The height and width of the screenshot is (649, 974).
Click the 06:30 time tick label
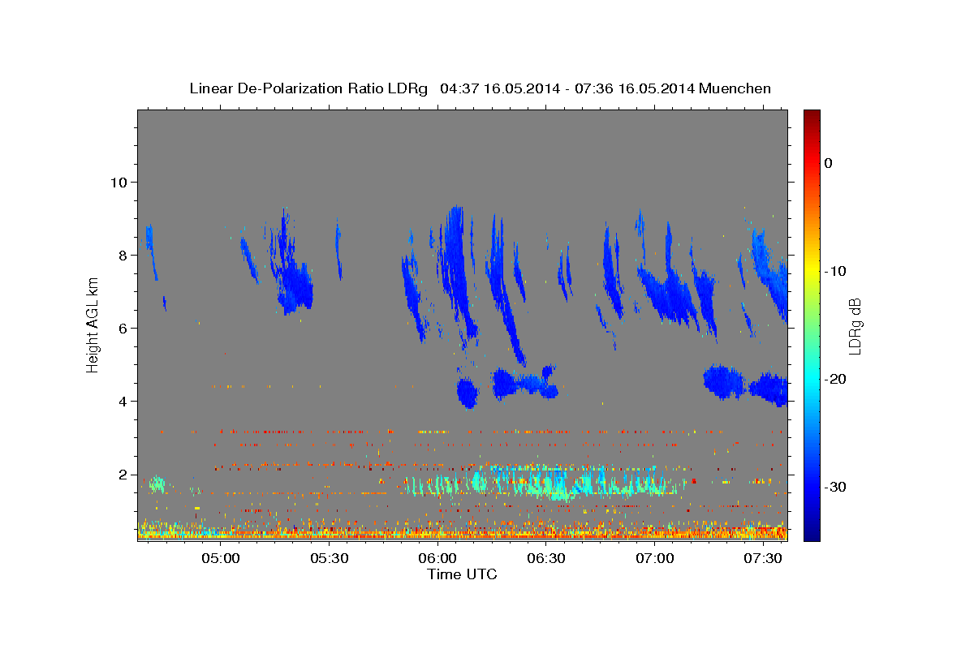pos(545,559)
